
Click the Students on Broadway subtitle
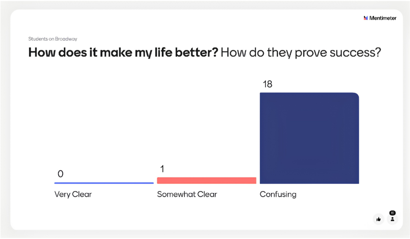(53, 39)
